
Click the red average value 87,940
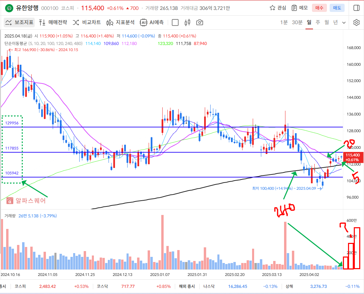[200, 44]
